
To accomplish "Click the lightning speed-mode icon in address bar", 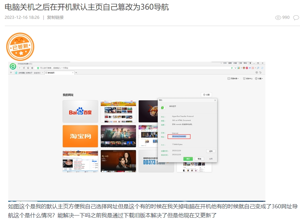I will tap(232, 68).
